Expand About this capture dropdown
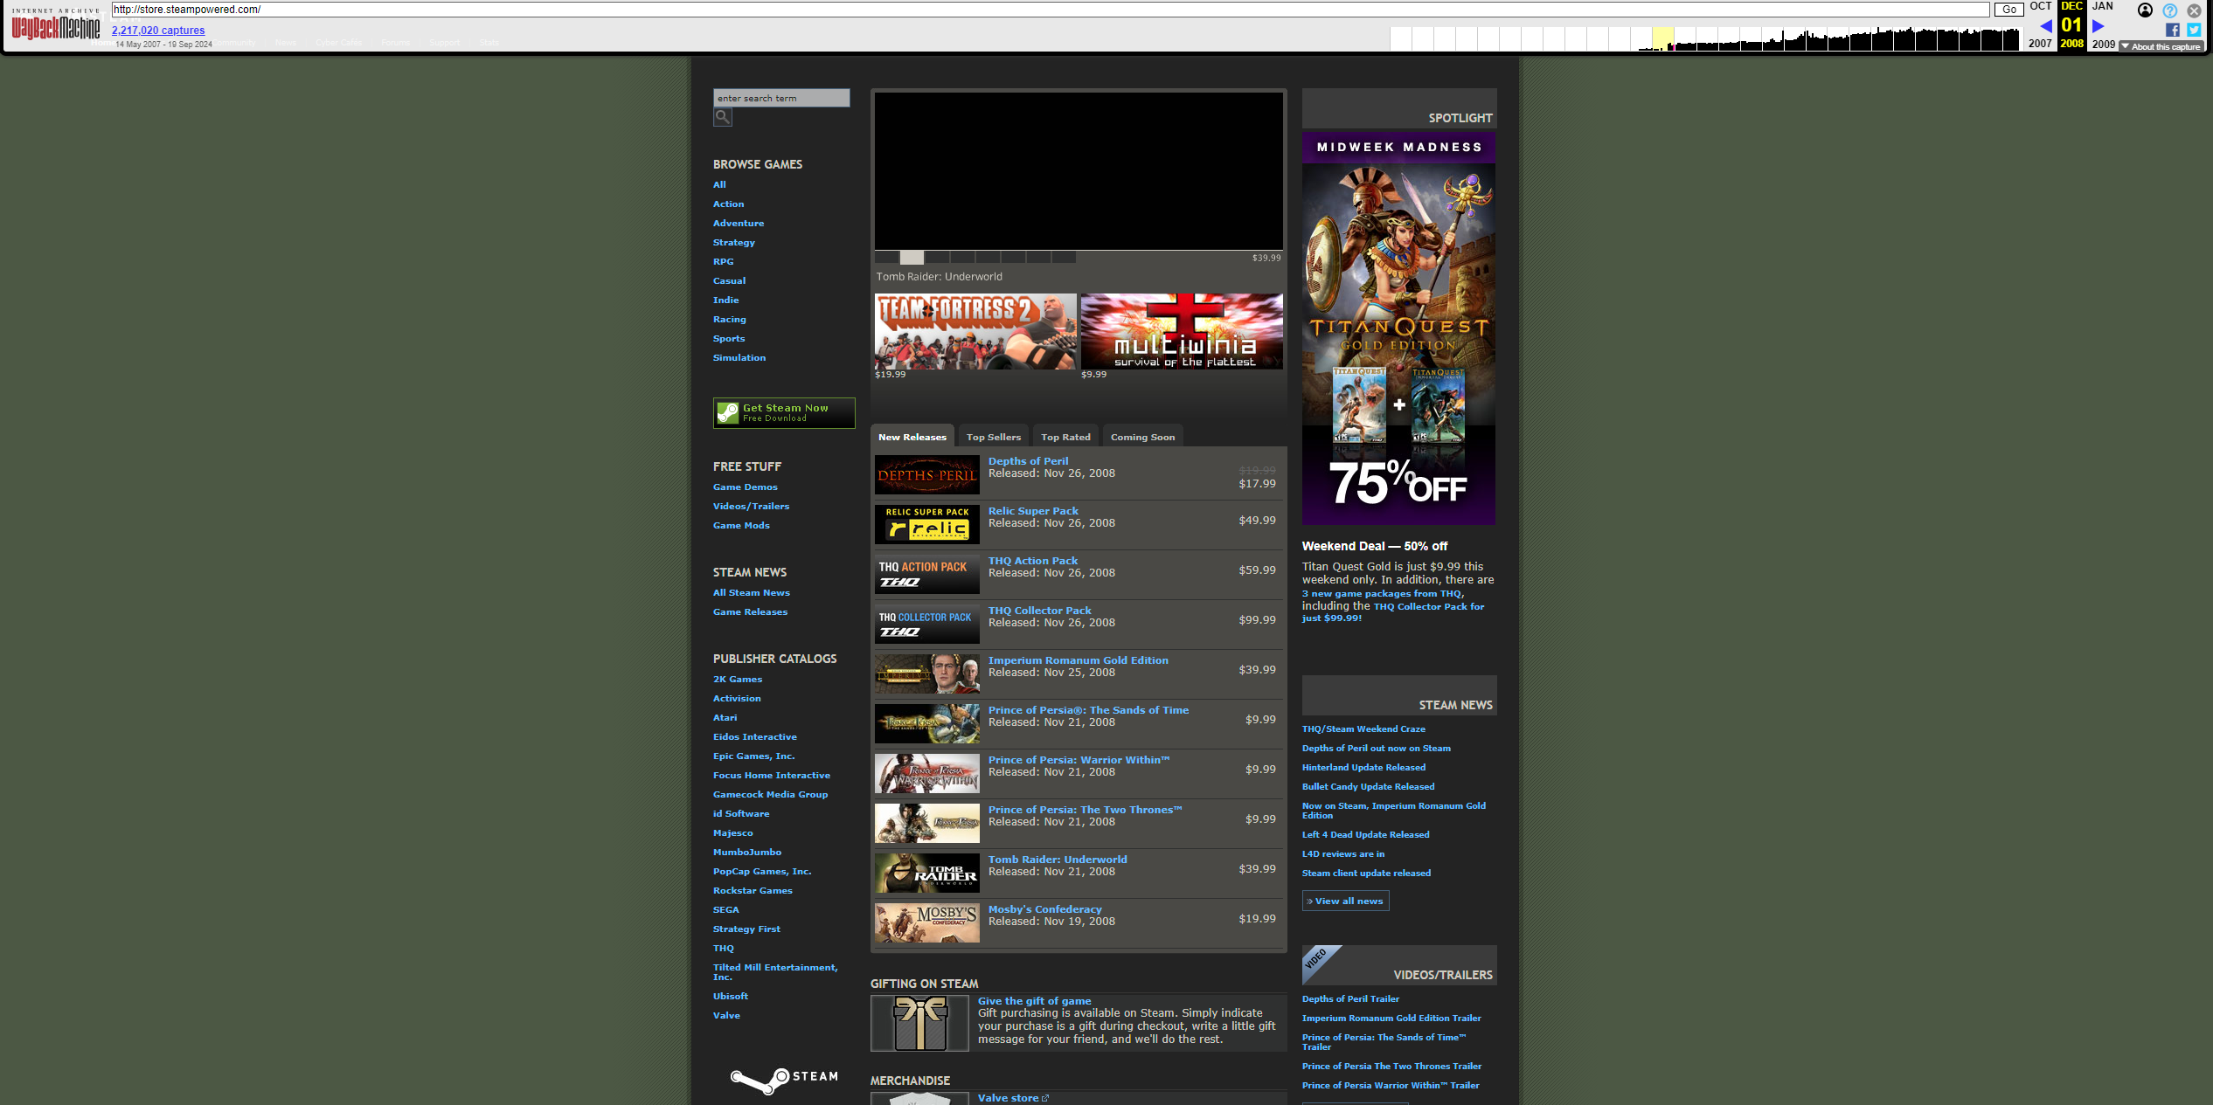The width and height of the screenshot is (2213, 1105). (x=2161, y=46)
